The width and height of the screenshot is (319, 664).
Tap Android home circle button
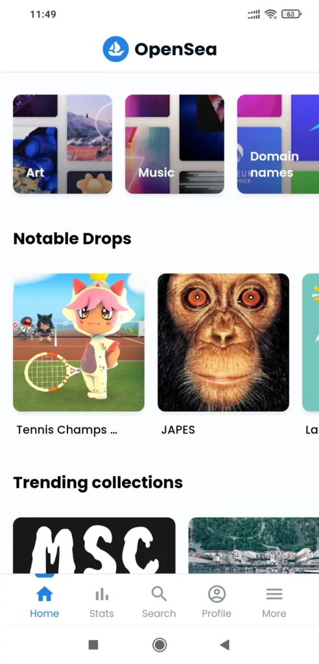159,645
